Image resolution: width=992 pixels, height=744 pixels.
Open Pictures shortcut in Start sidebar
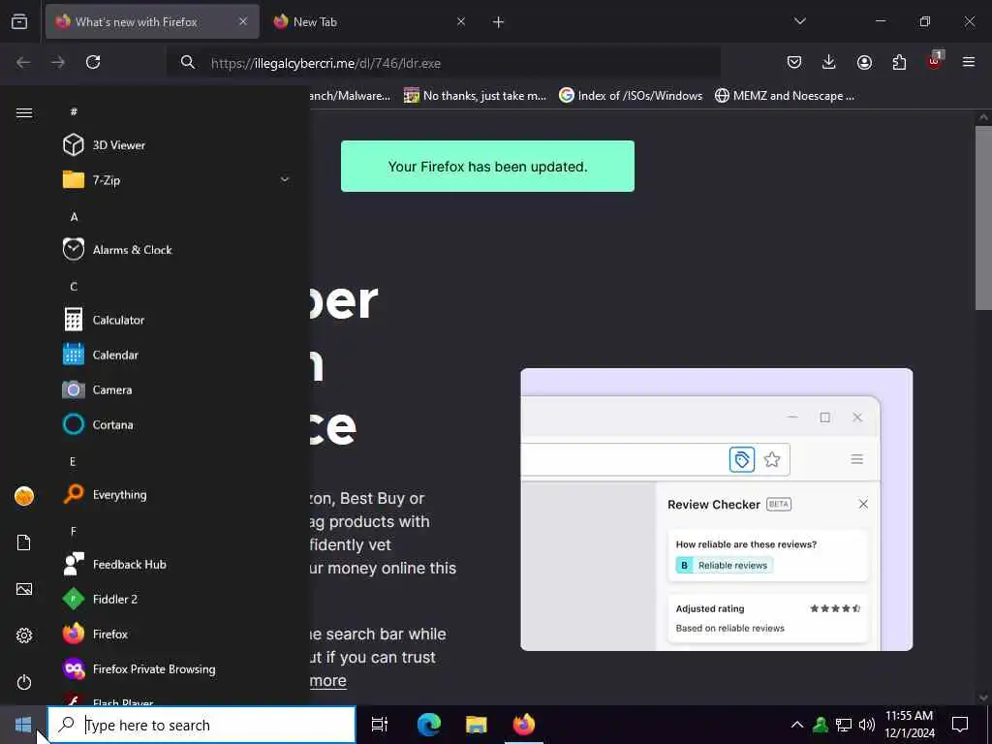coord(24,589)
